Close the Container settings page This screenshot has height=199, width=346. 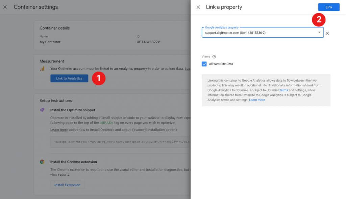(5, 7)
